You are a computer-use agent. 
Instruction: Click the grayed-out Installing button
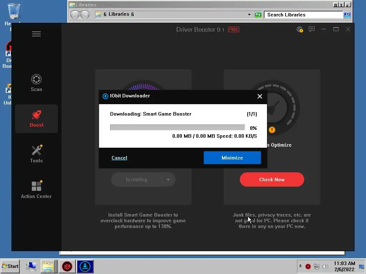pyautogui.click(x=137, y=180)
